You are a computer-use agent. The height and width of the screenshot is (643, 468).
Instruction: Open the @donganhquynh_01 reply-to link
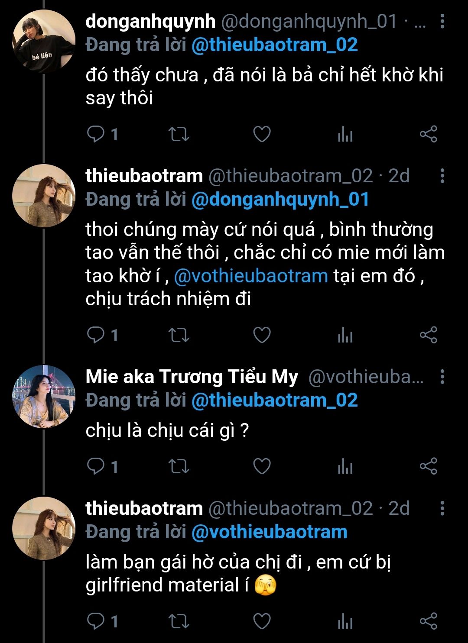tap(280, 200)
